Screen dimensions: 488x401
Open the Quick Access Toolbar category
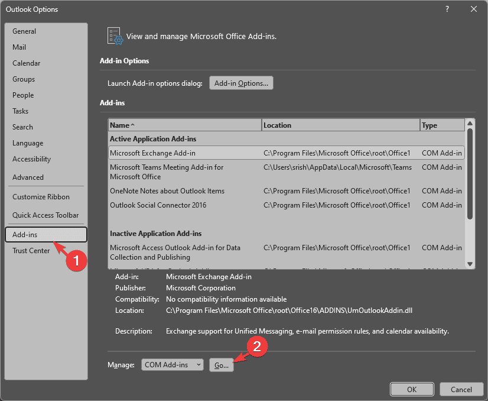coord(45,215)
